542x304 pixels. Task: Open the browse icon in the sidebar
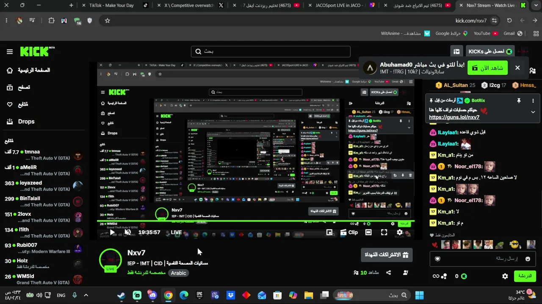pyautogui.click(x=10, y=87)
